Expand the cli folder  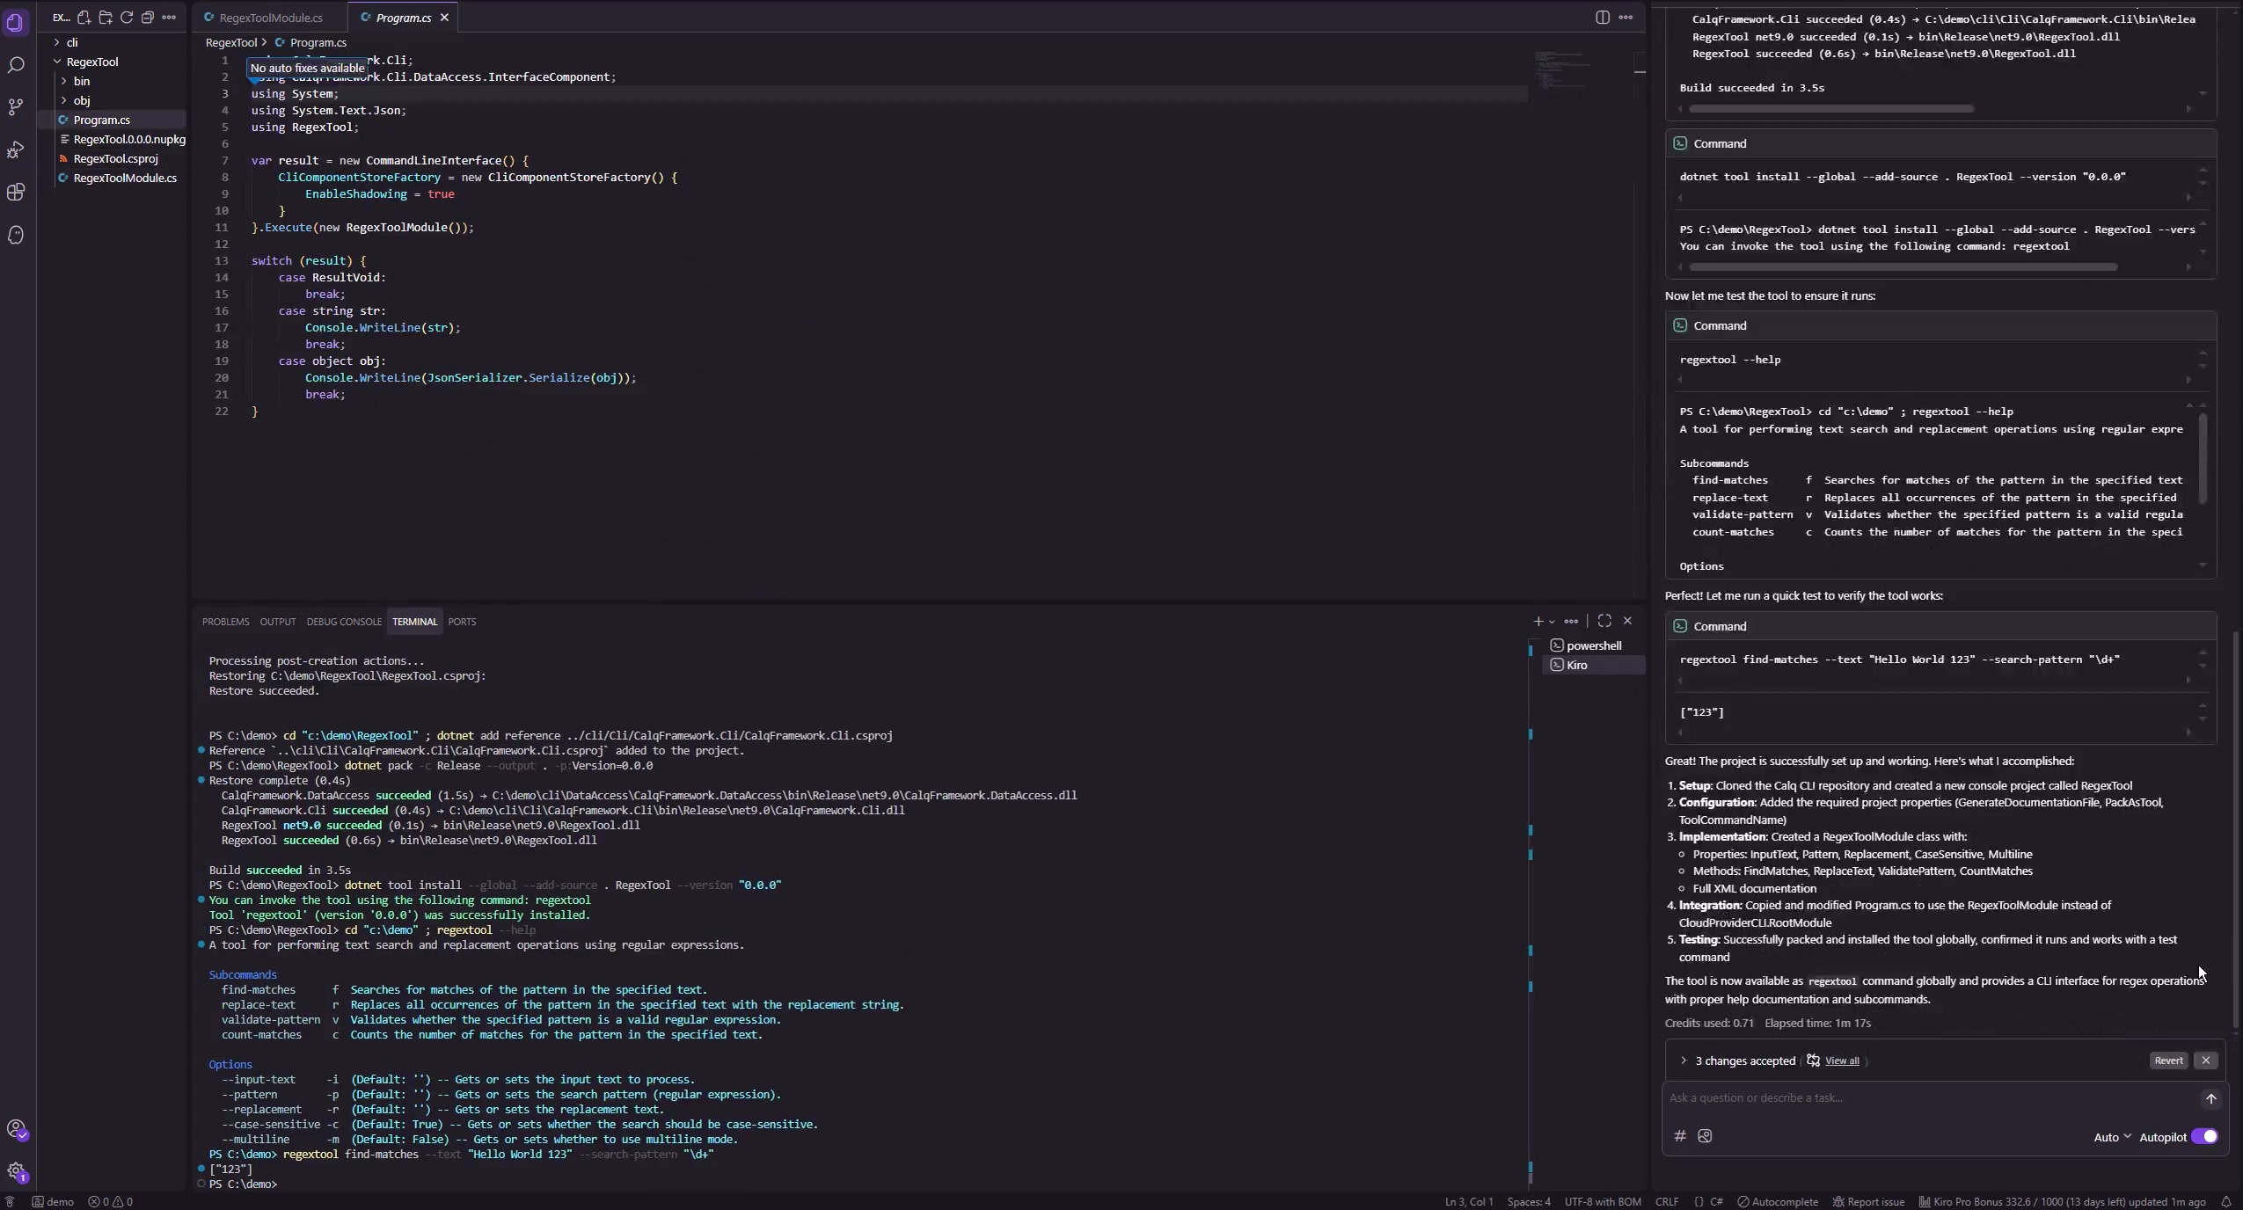(x=74, y=41)
